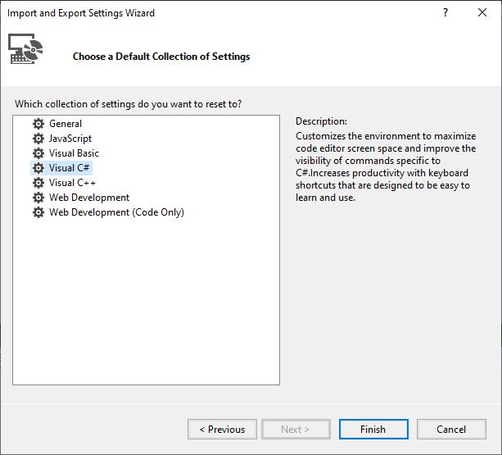Click the gear icon beside Web Development (Code Only)
This screenshot has height=455, width=502.
point(38,212)
